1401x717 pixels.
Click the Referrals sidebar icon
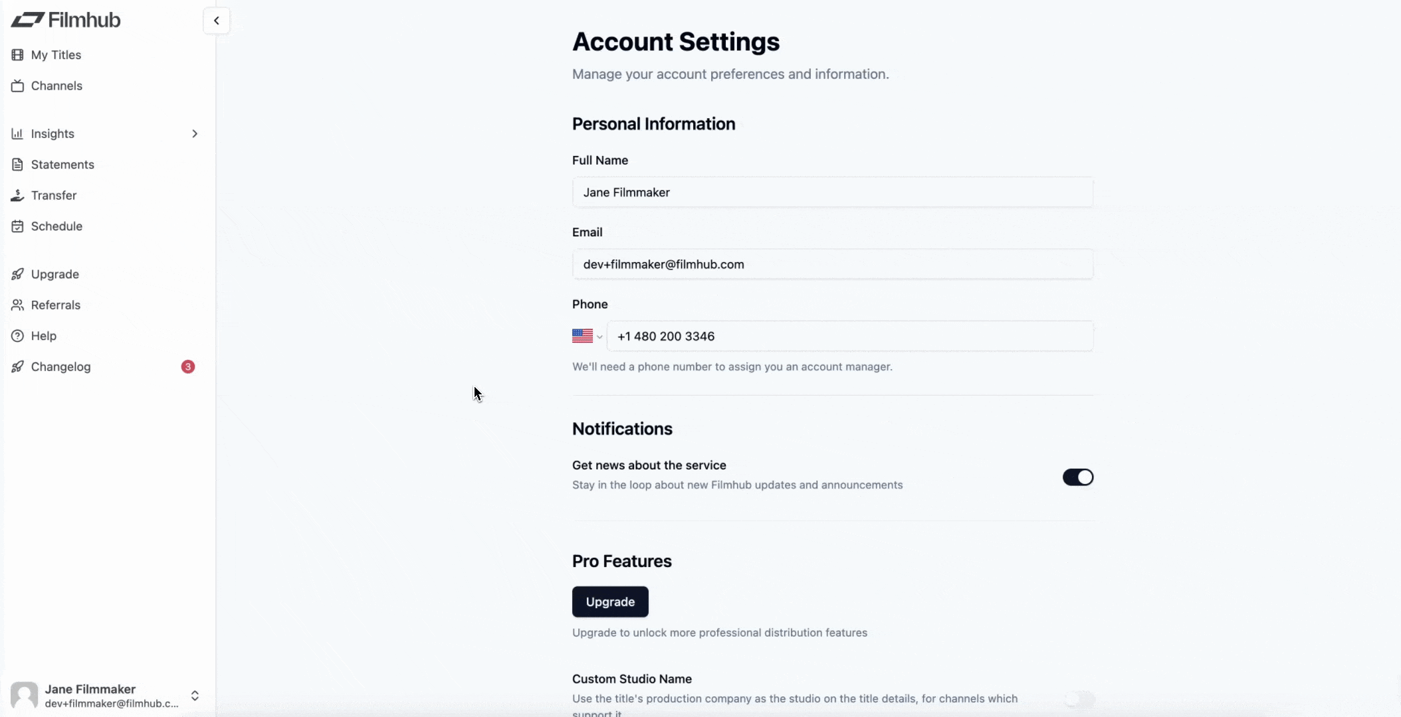pyautogui.click(x=17, y=305)
